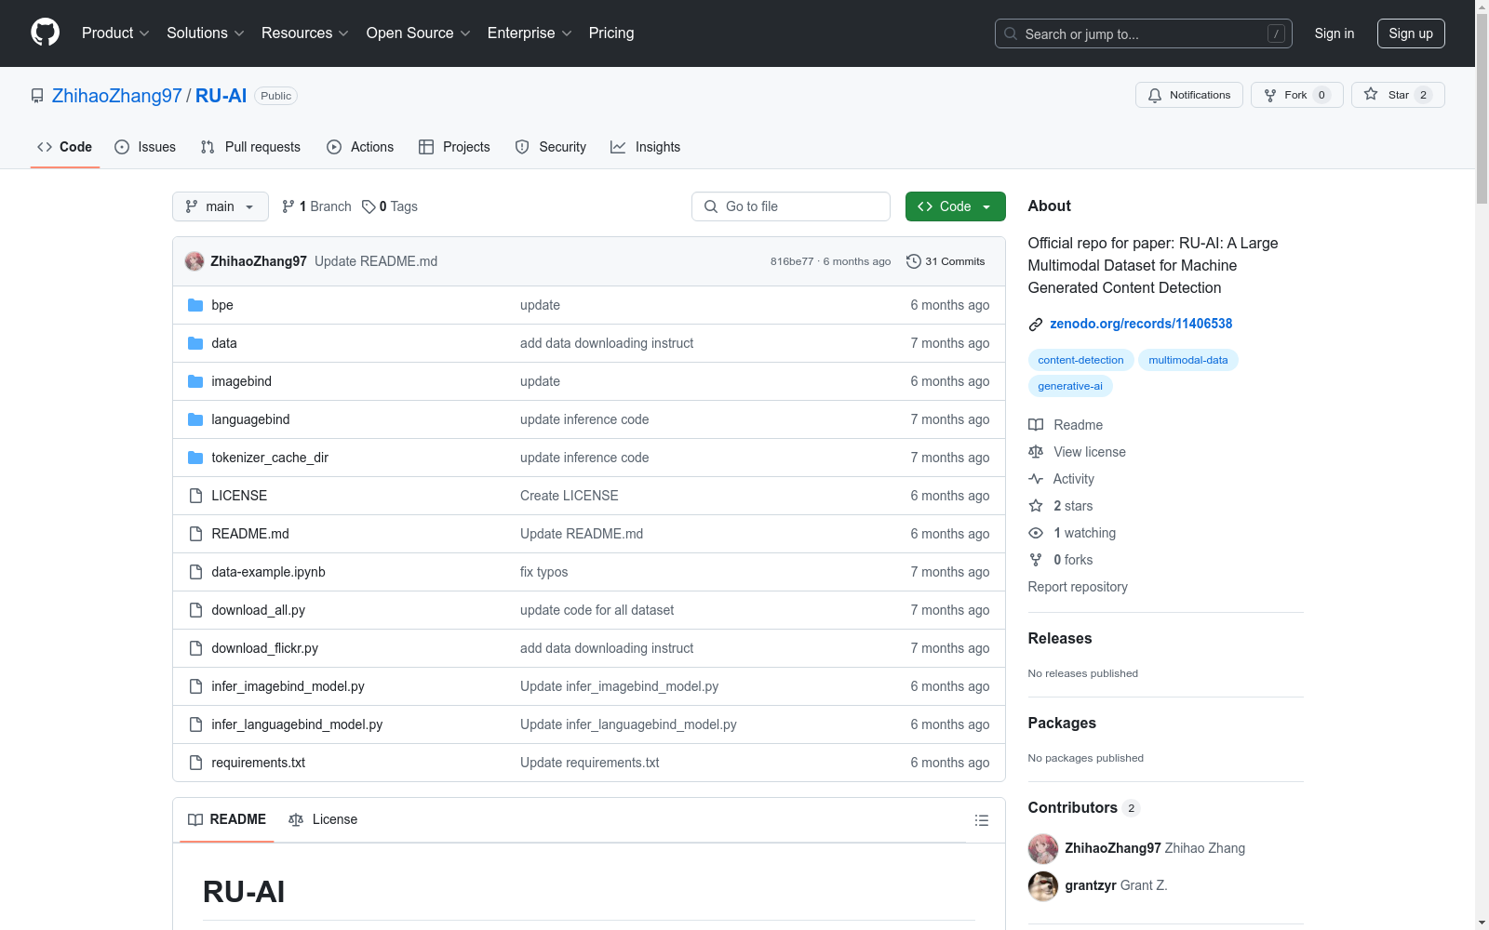Image resolution: width=1489 pixels, height=930 pixels.
Task: Click the repository book icon beside ZhihaoZhang97
Action: click(37, 96)
